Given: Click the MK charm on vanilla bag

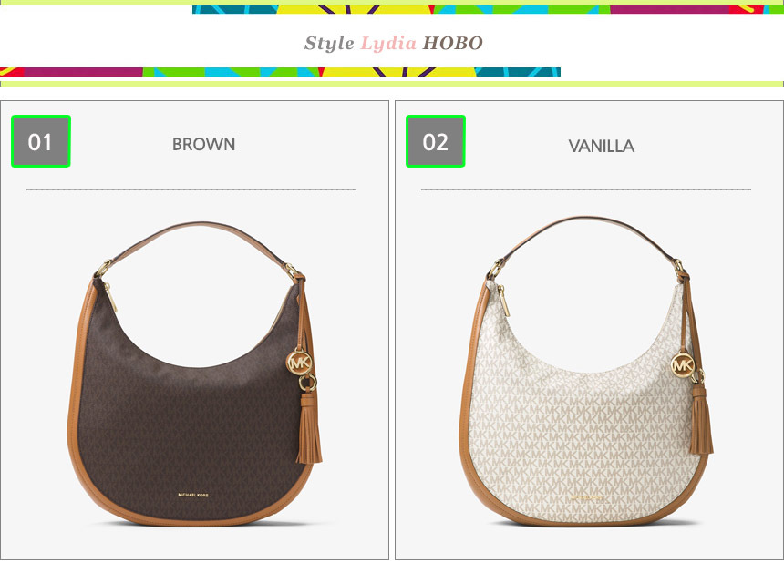Looking at the screenshot, I should pyautogui.click(x=683, y=365).
